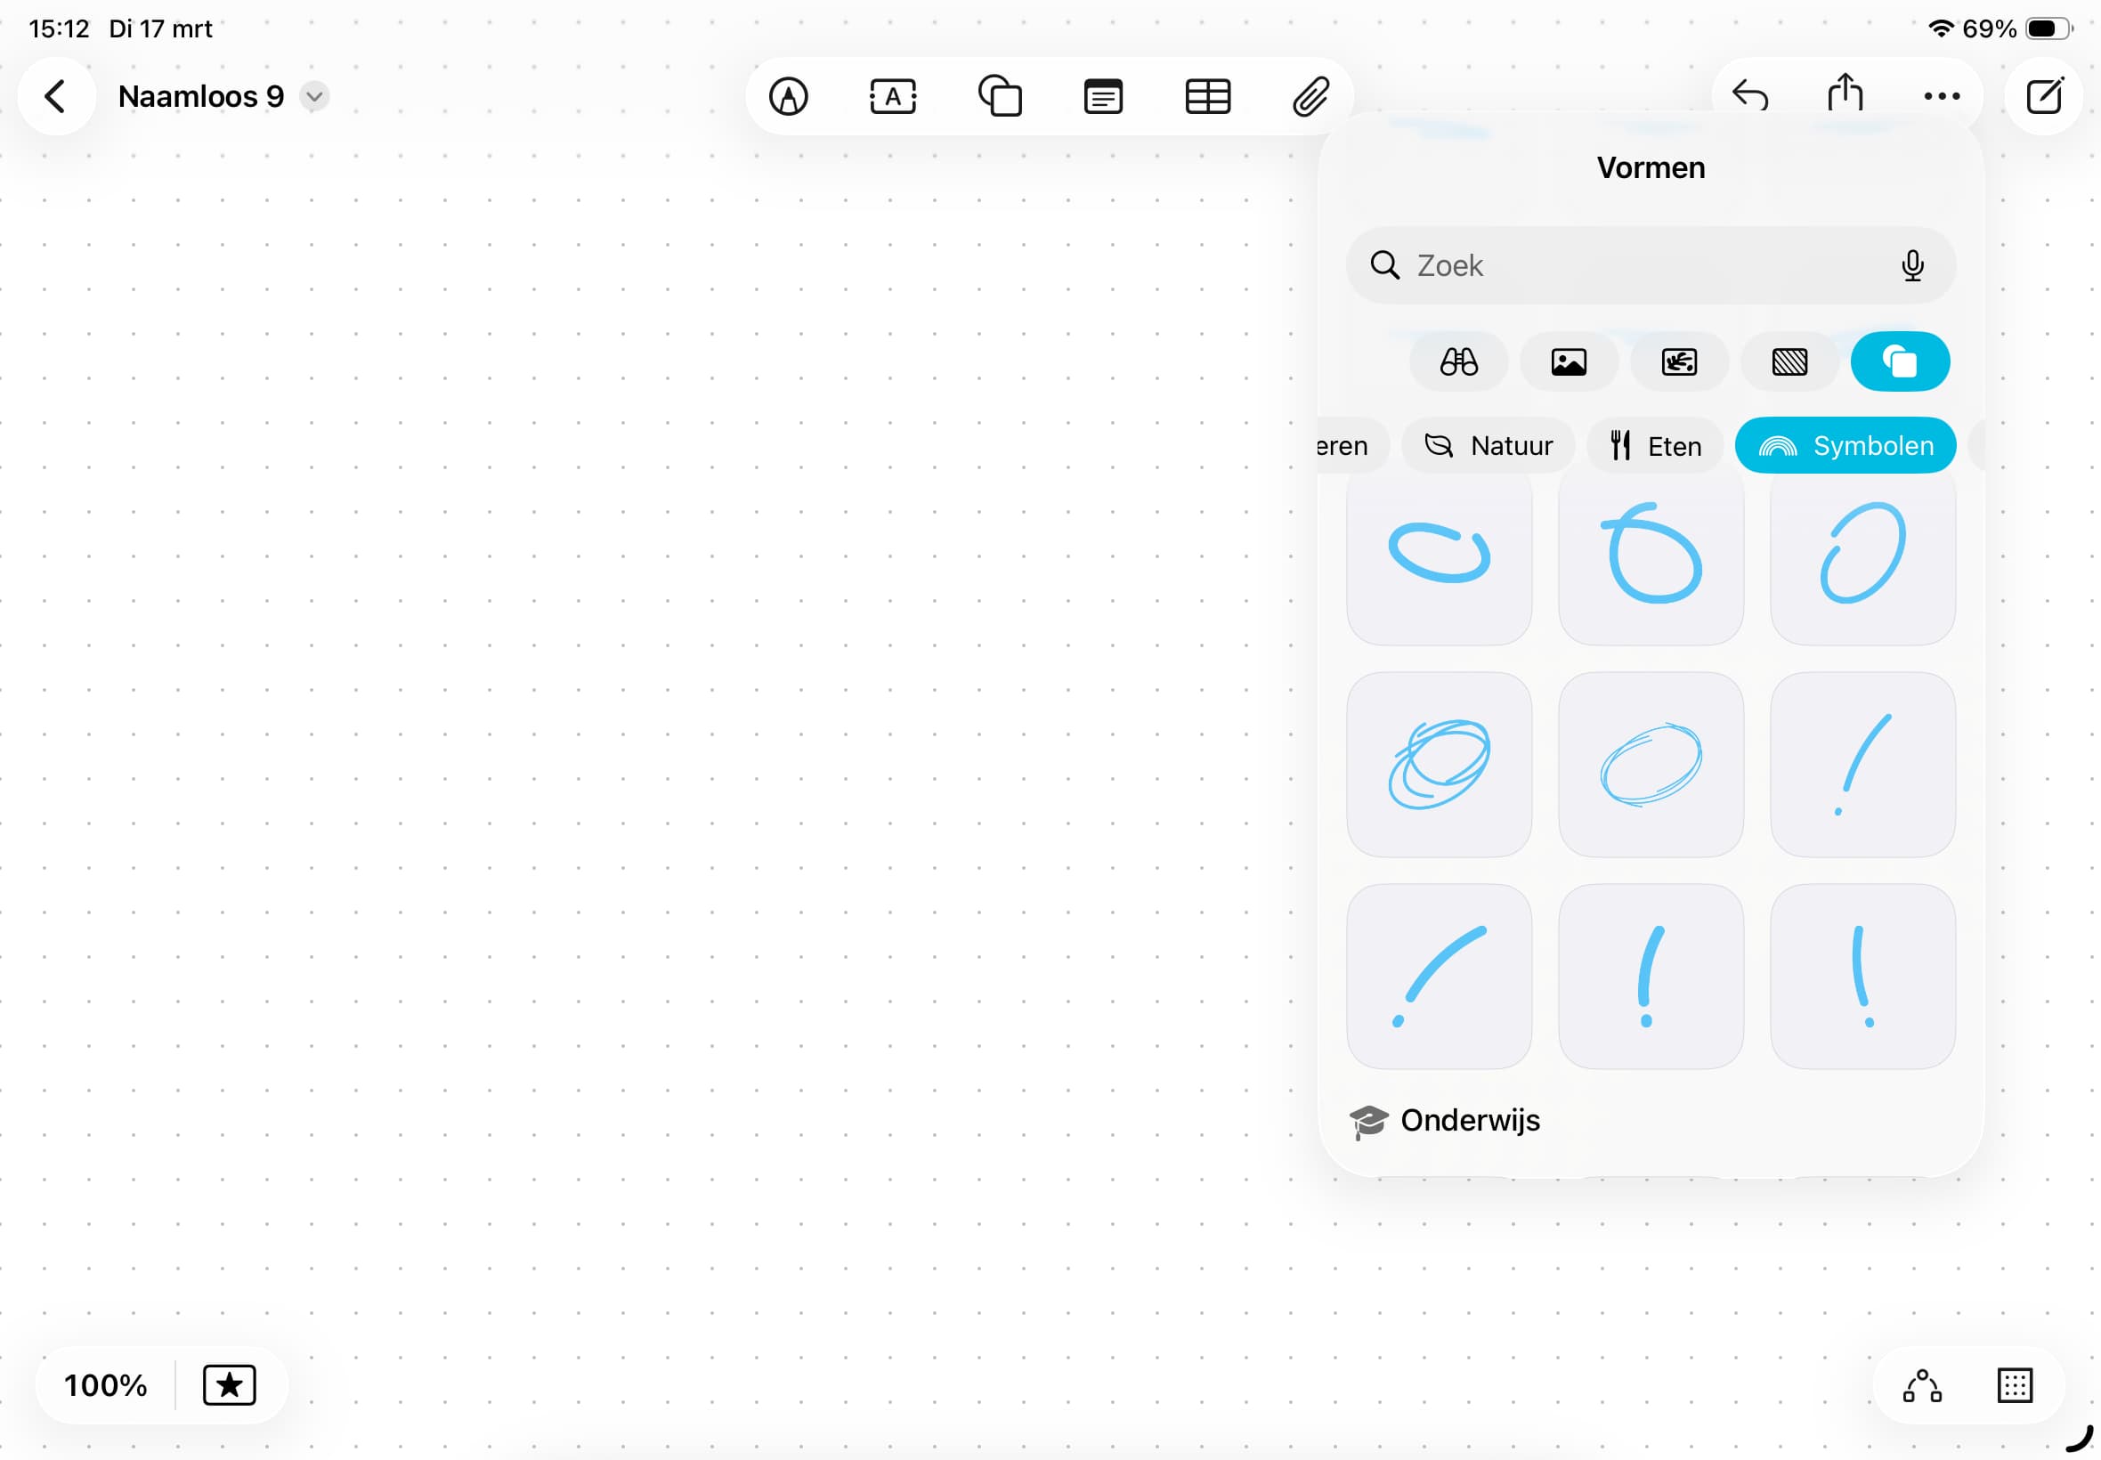Select the Eten category tab
This screenshot has height=1460, width=2101.
(1656, 445)
